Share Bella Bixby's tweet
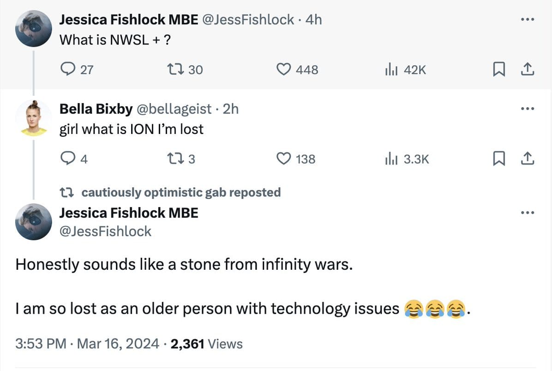554x371 pixels. [x=527, y=159]
